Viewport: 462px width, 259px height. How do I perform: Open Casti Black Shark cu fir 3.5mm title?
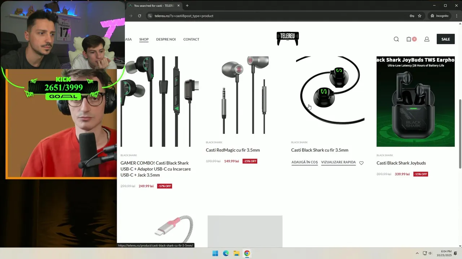(320, 150)
